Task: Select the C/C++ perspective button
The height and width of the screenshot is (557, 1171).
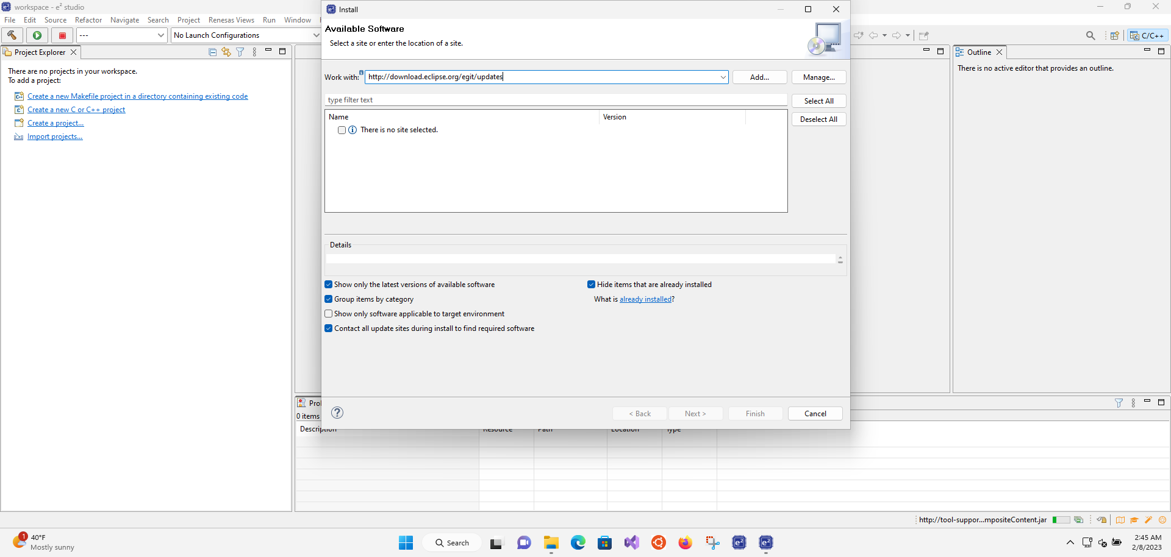Action: coord(1147,35)
